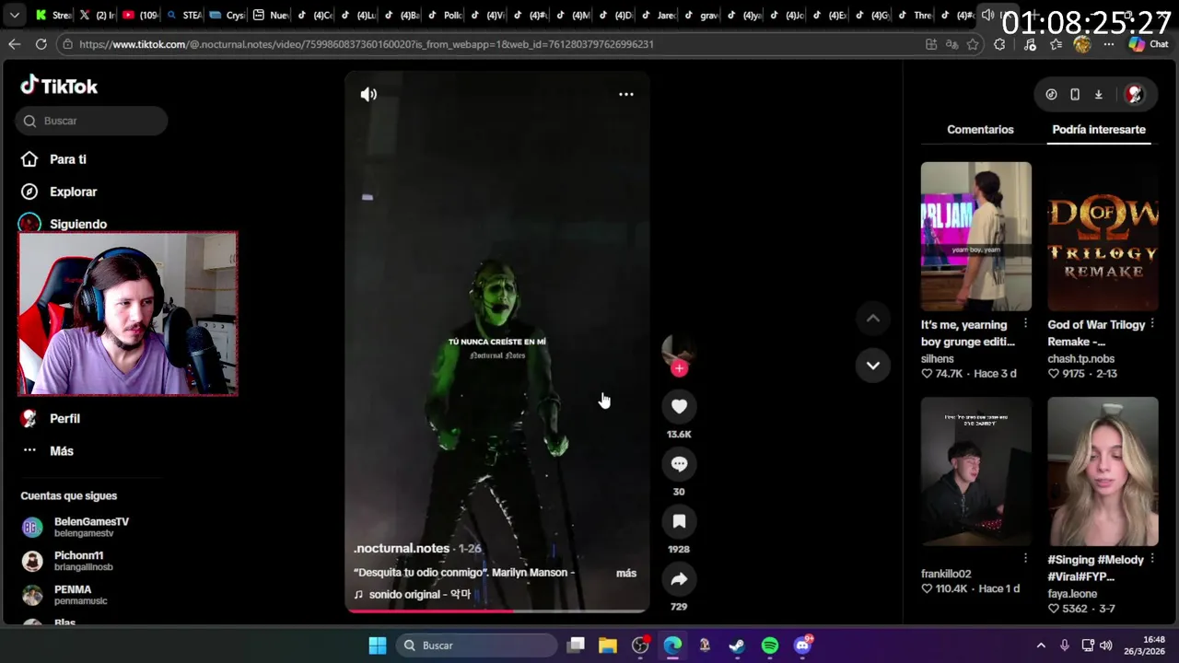Reload the page with the refresh icon

[41, 44]
